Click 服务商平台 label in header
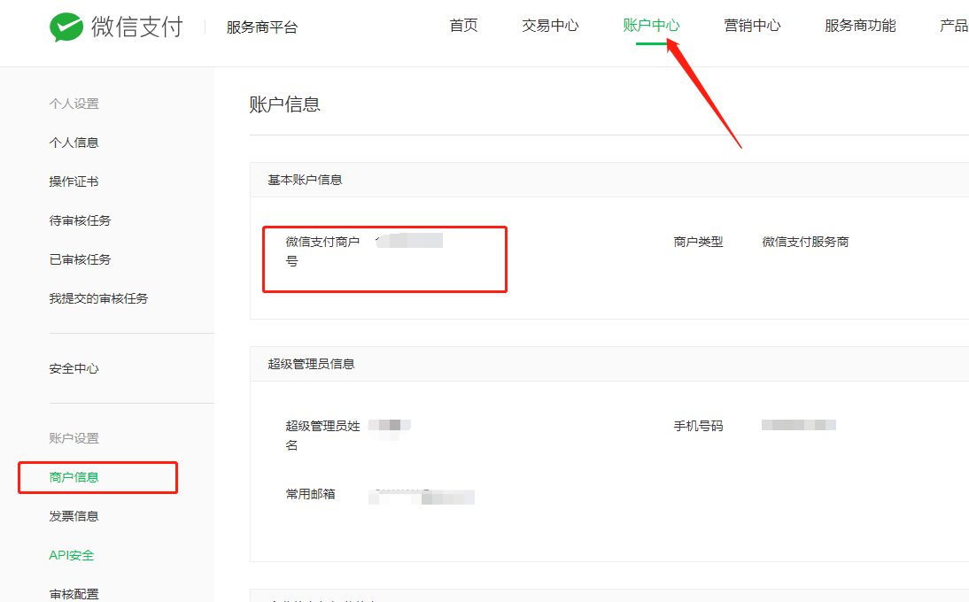969x602 pixels. [262, 27]
